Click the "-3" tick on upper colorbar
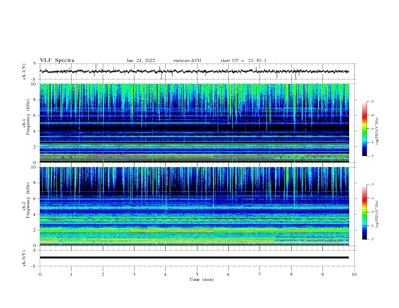The height and width of the screenshot is (308, 399). (x=372, y=101)
